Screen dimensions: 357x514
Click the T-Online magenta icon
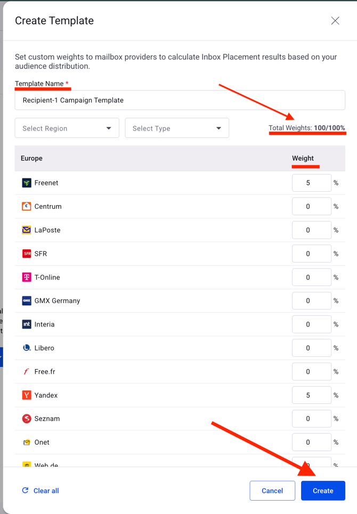click(x=26, y=278)
